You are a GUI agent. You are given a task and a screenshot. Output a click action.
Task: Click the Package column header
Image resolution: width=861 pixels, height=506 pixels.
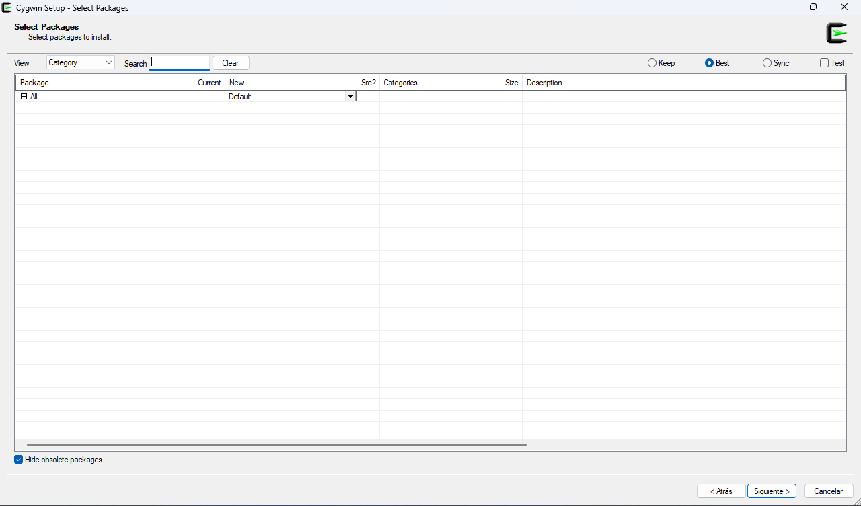[x=105, y=83]
